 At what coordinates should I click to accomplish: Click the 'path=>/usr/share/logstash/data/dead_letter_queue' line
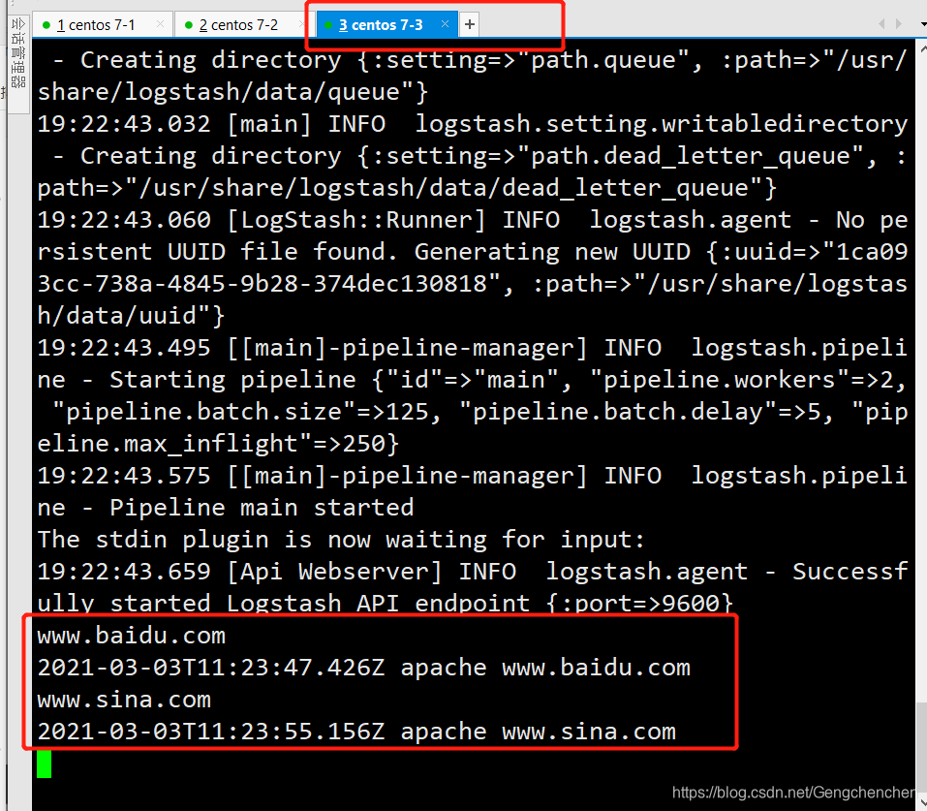click(407, 188)
